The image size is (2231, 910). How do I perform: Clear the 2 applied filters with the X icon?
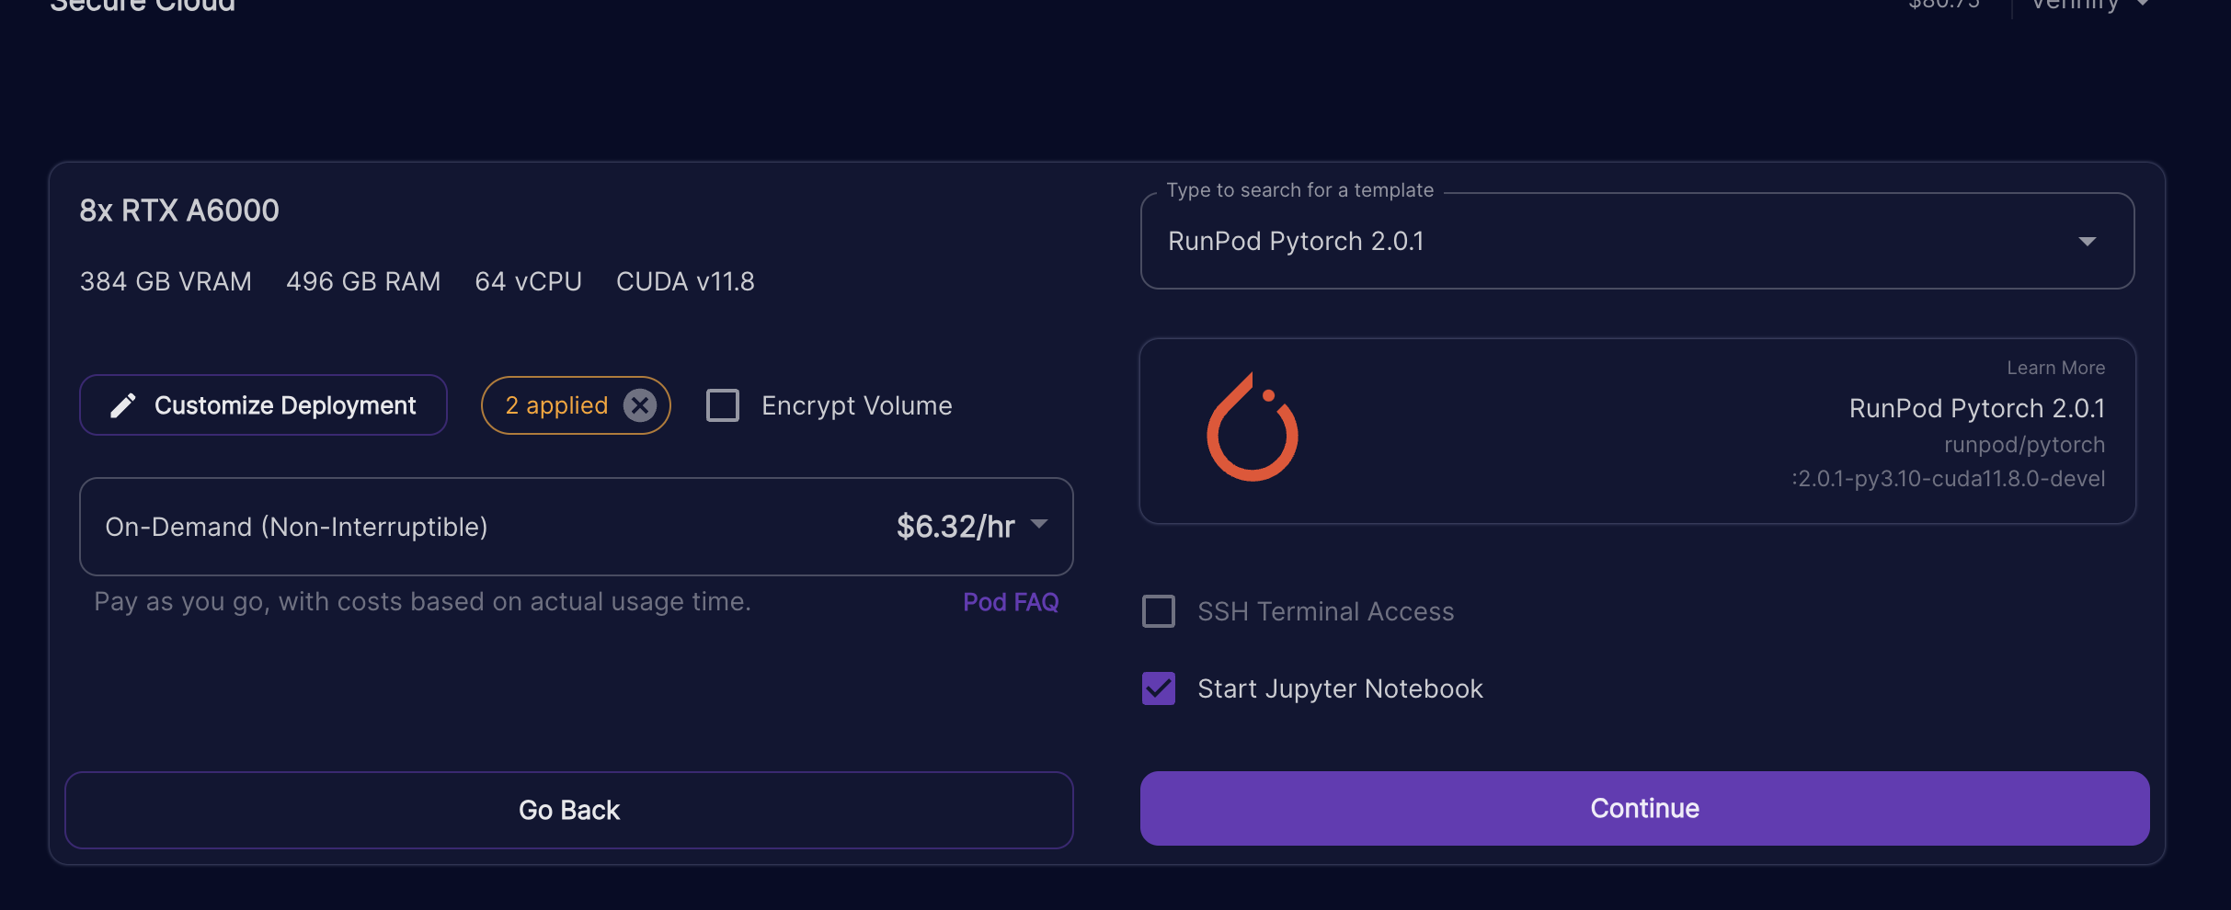(x=640, y=405)
